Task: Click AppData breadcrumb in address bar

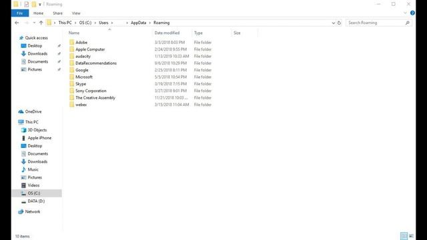Action: pyautogui.click(x=139, y=23)
